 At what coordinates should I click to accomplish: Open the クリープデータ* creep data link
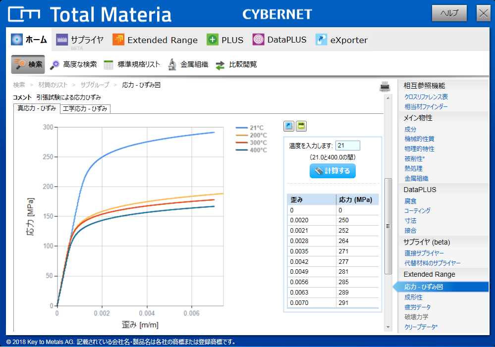point(421,327)
